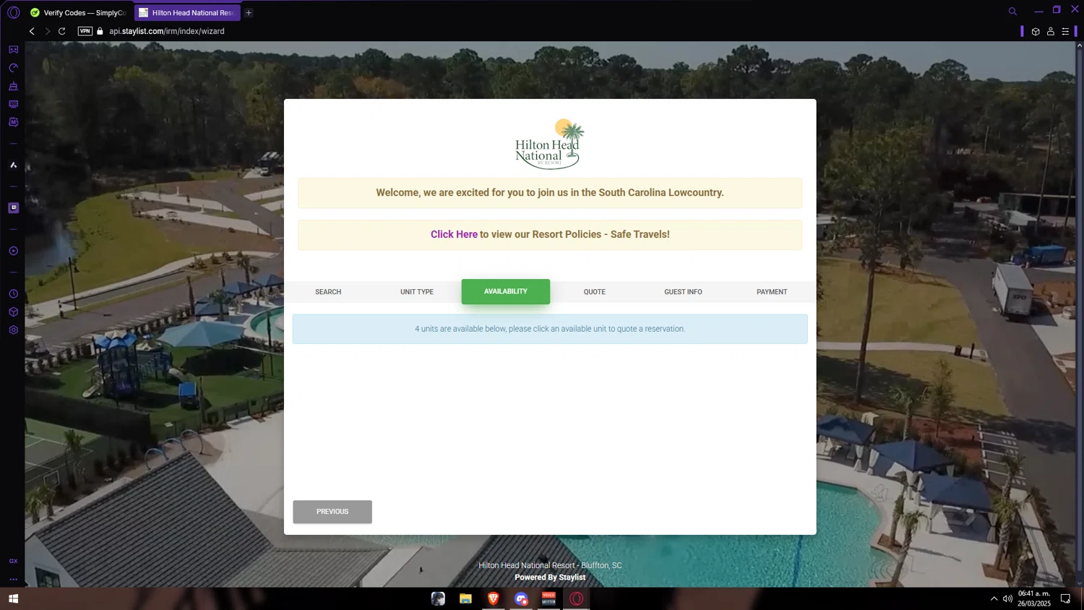
Task: Go to the QUOTE wizard step
Action: point(595,292)
